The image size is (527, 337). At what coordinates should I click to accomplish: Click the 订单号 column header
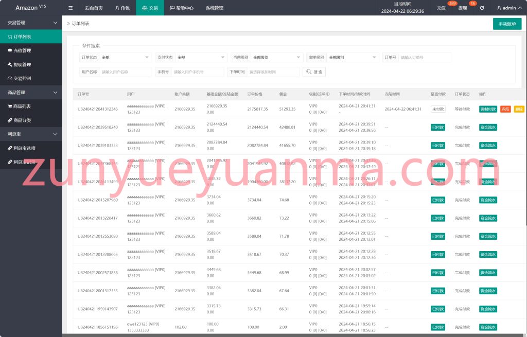point(83,94)
